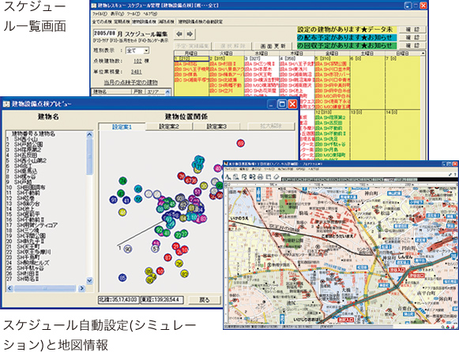Open 表示 menu in schedule window
Viewport: 459px width, 352px height.
(117, 13)
